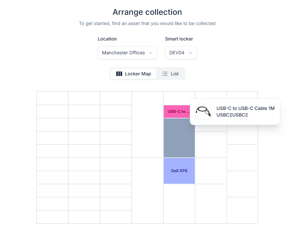
Task: Open the Location dropdown chevron
Action: click(151, 53)
